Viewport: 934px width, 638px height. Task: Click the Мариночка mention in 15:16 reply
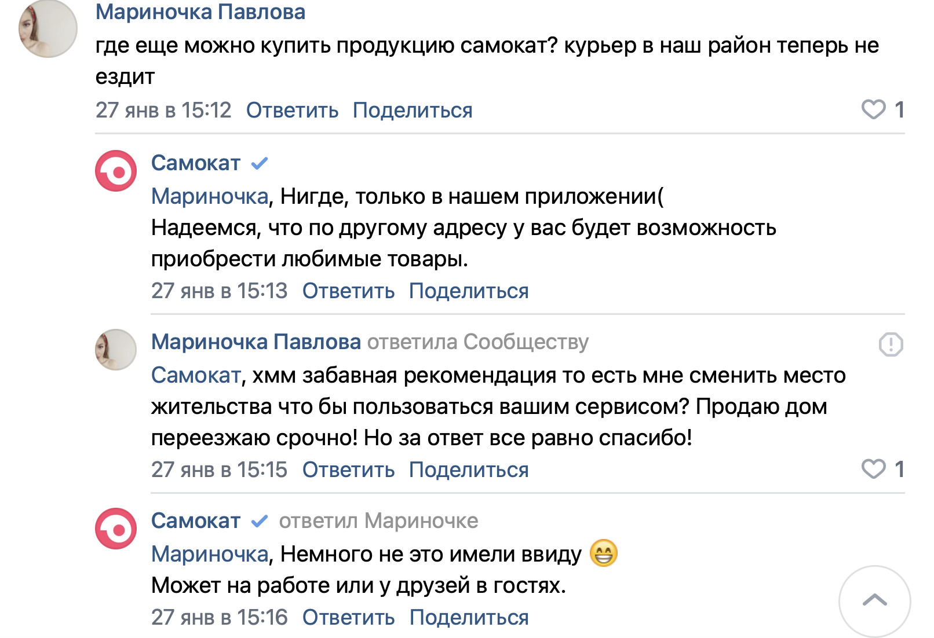click(x=210, y=554)
